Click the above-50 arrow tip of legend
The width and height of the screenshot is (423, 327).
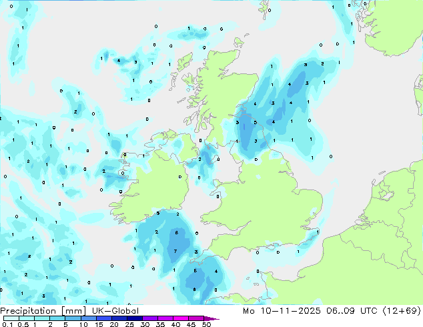point(211,319)
